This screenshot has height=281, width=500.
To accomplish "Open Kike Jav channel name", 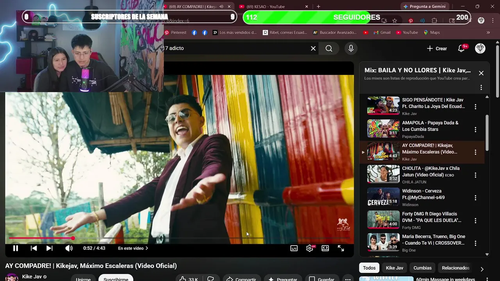I will tap(32, 277).
